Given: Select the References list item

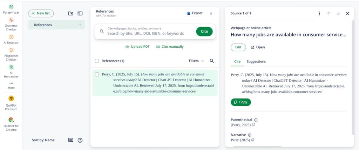Looking at the screenshot, I should [x=56, y=25].
